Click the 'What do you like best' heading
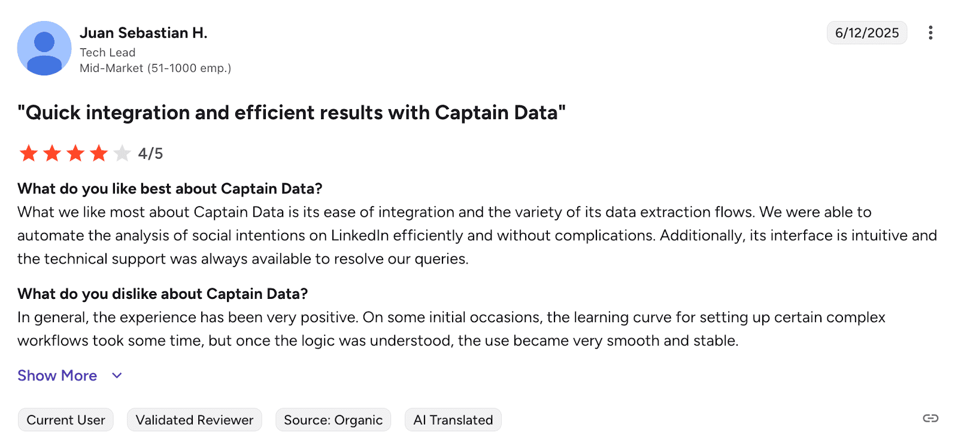The width and height of the screenshot is (958, 445). tap(170, 189)
